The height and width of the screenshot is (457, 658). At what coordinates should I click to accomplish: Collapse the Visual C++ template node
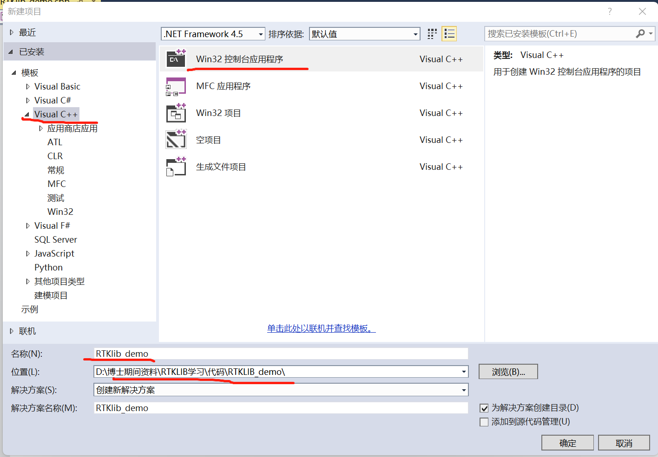(28, 114)
